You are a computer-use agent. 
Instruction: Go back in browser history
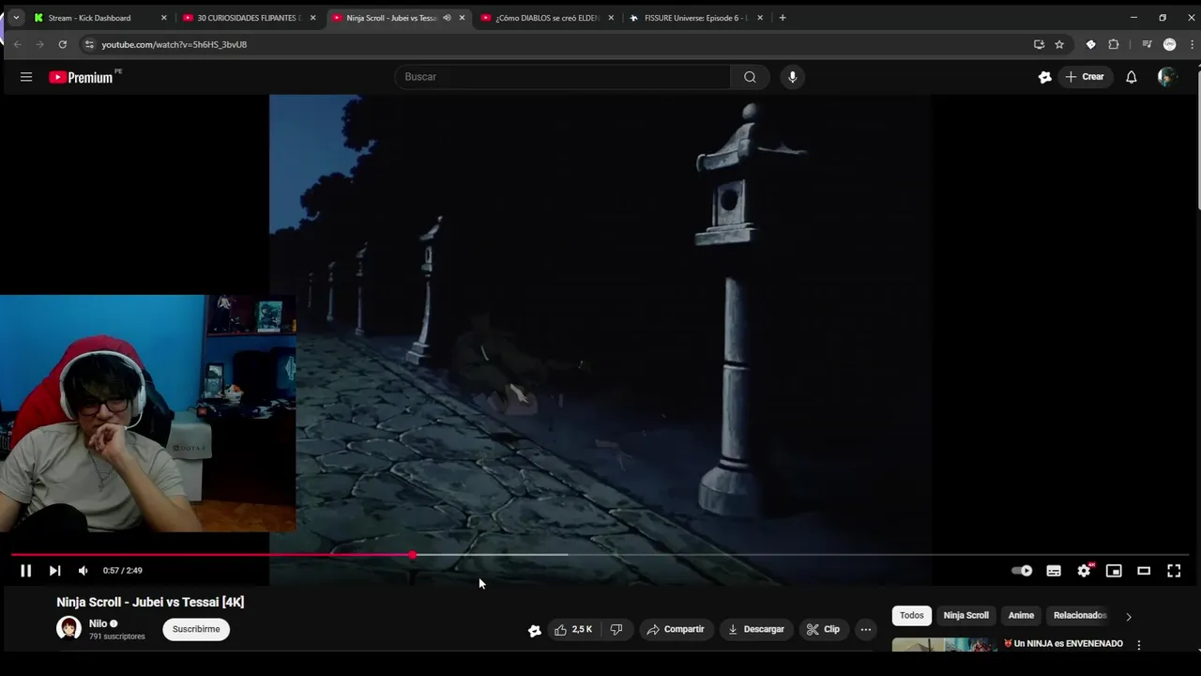[x=17, y=44]
